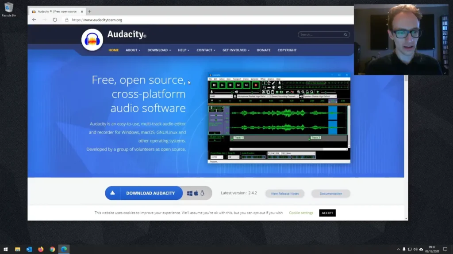Viewport: 453px width, 254px height.
Task: Expand the CONTACT menu
Action: 206,50
